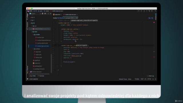
Task: Click the node_modules red folder icon
Action: click(33, 29)
